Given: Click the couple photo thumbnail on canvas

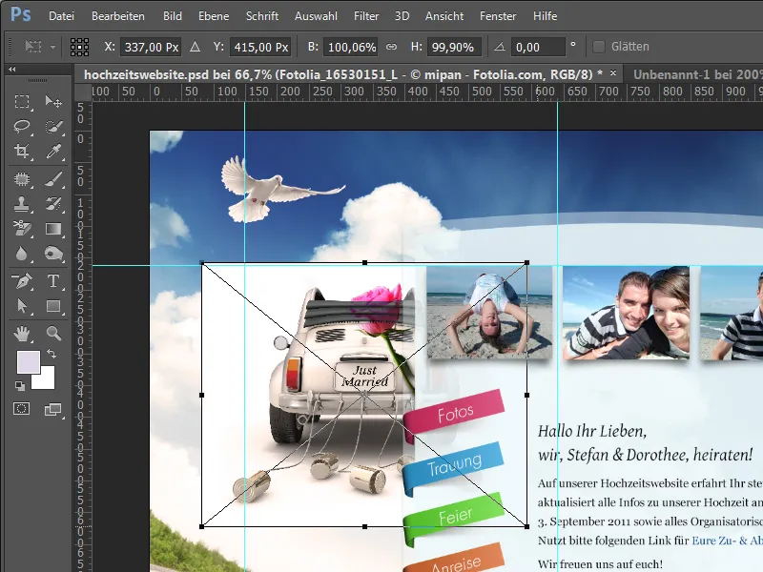Looking at the screenshot, I should point(626,313).
